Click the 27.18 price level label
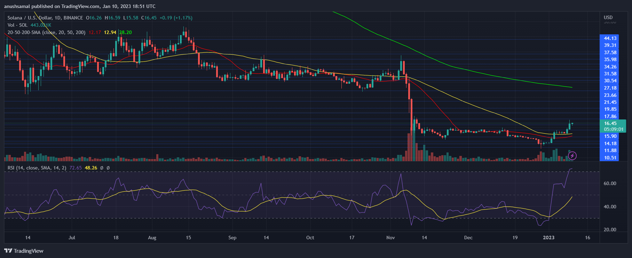The height and width of the screenshot is (258, 632). (610, 88)
